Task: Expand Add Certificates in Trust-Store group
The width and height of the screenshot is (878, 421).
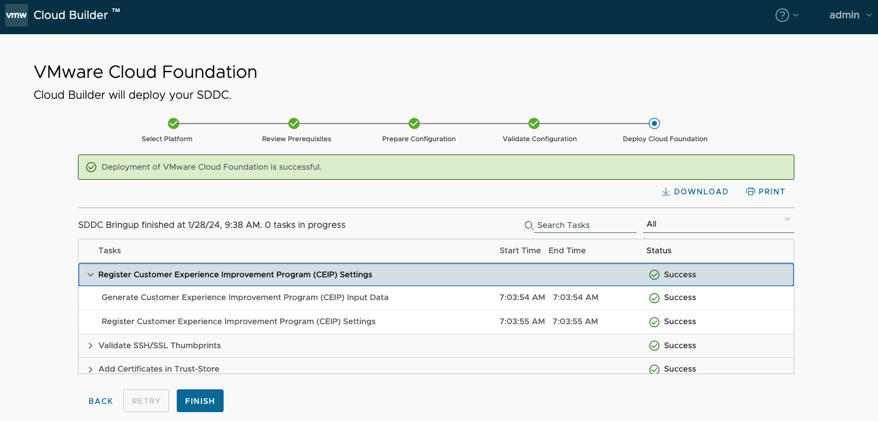Action: (91, 369)
